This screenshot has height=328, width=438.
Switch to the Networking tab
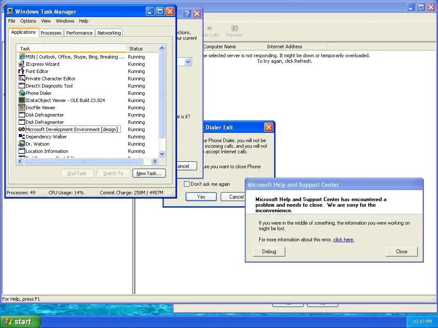click(109, 33)
